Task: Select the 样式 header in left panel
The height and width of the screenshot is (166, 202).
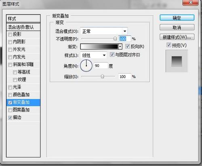Action: coord(23,19)
